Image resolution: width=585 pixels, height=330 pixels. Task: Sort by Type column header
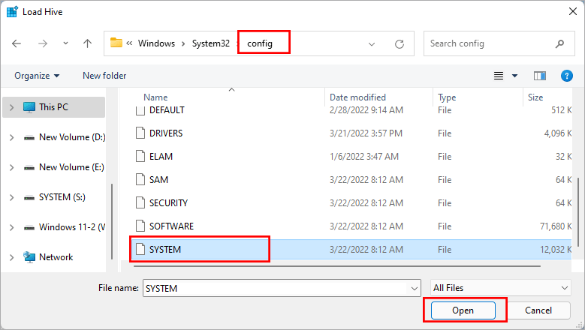(x=447, y=97)
